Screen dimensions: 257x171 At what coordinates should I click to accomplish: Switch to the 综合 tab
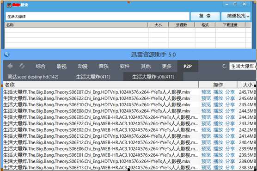pyautogui.click(x=41, y=66)
